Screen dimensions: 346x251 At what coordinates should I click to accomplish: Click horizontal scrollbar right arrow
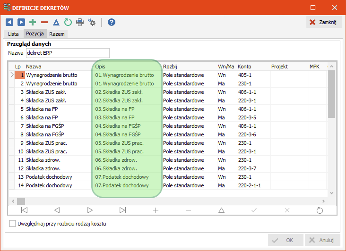(x=323, y=201)
